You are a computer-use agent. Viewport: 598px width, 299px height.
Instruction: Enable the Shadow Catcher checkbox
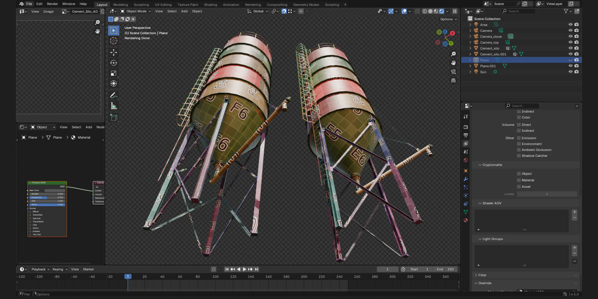(x=519, y=156)
